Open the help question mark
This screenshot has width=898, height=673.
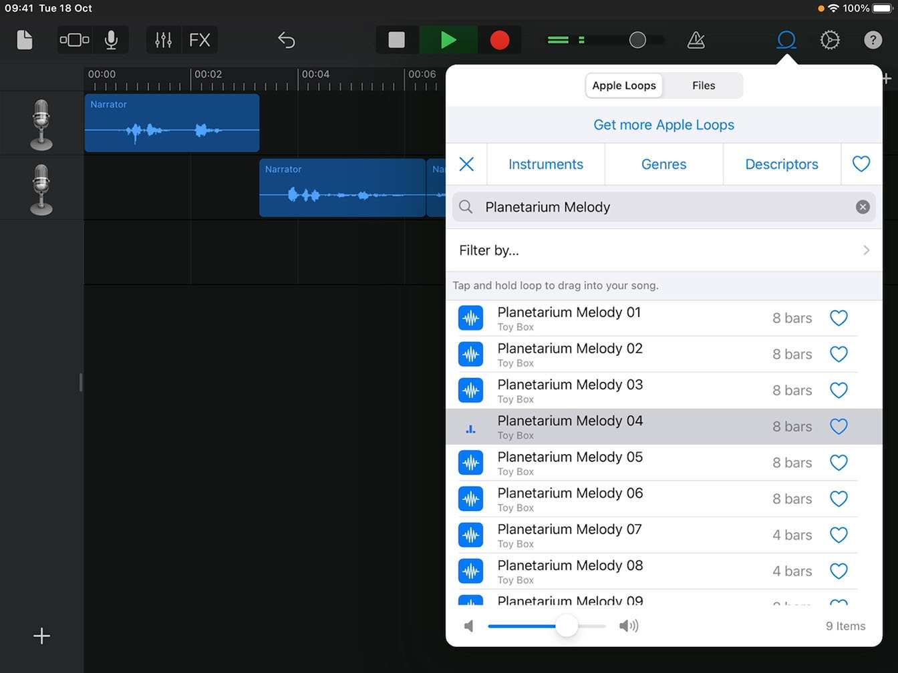tap(873, 40)
